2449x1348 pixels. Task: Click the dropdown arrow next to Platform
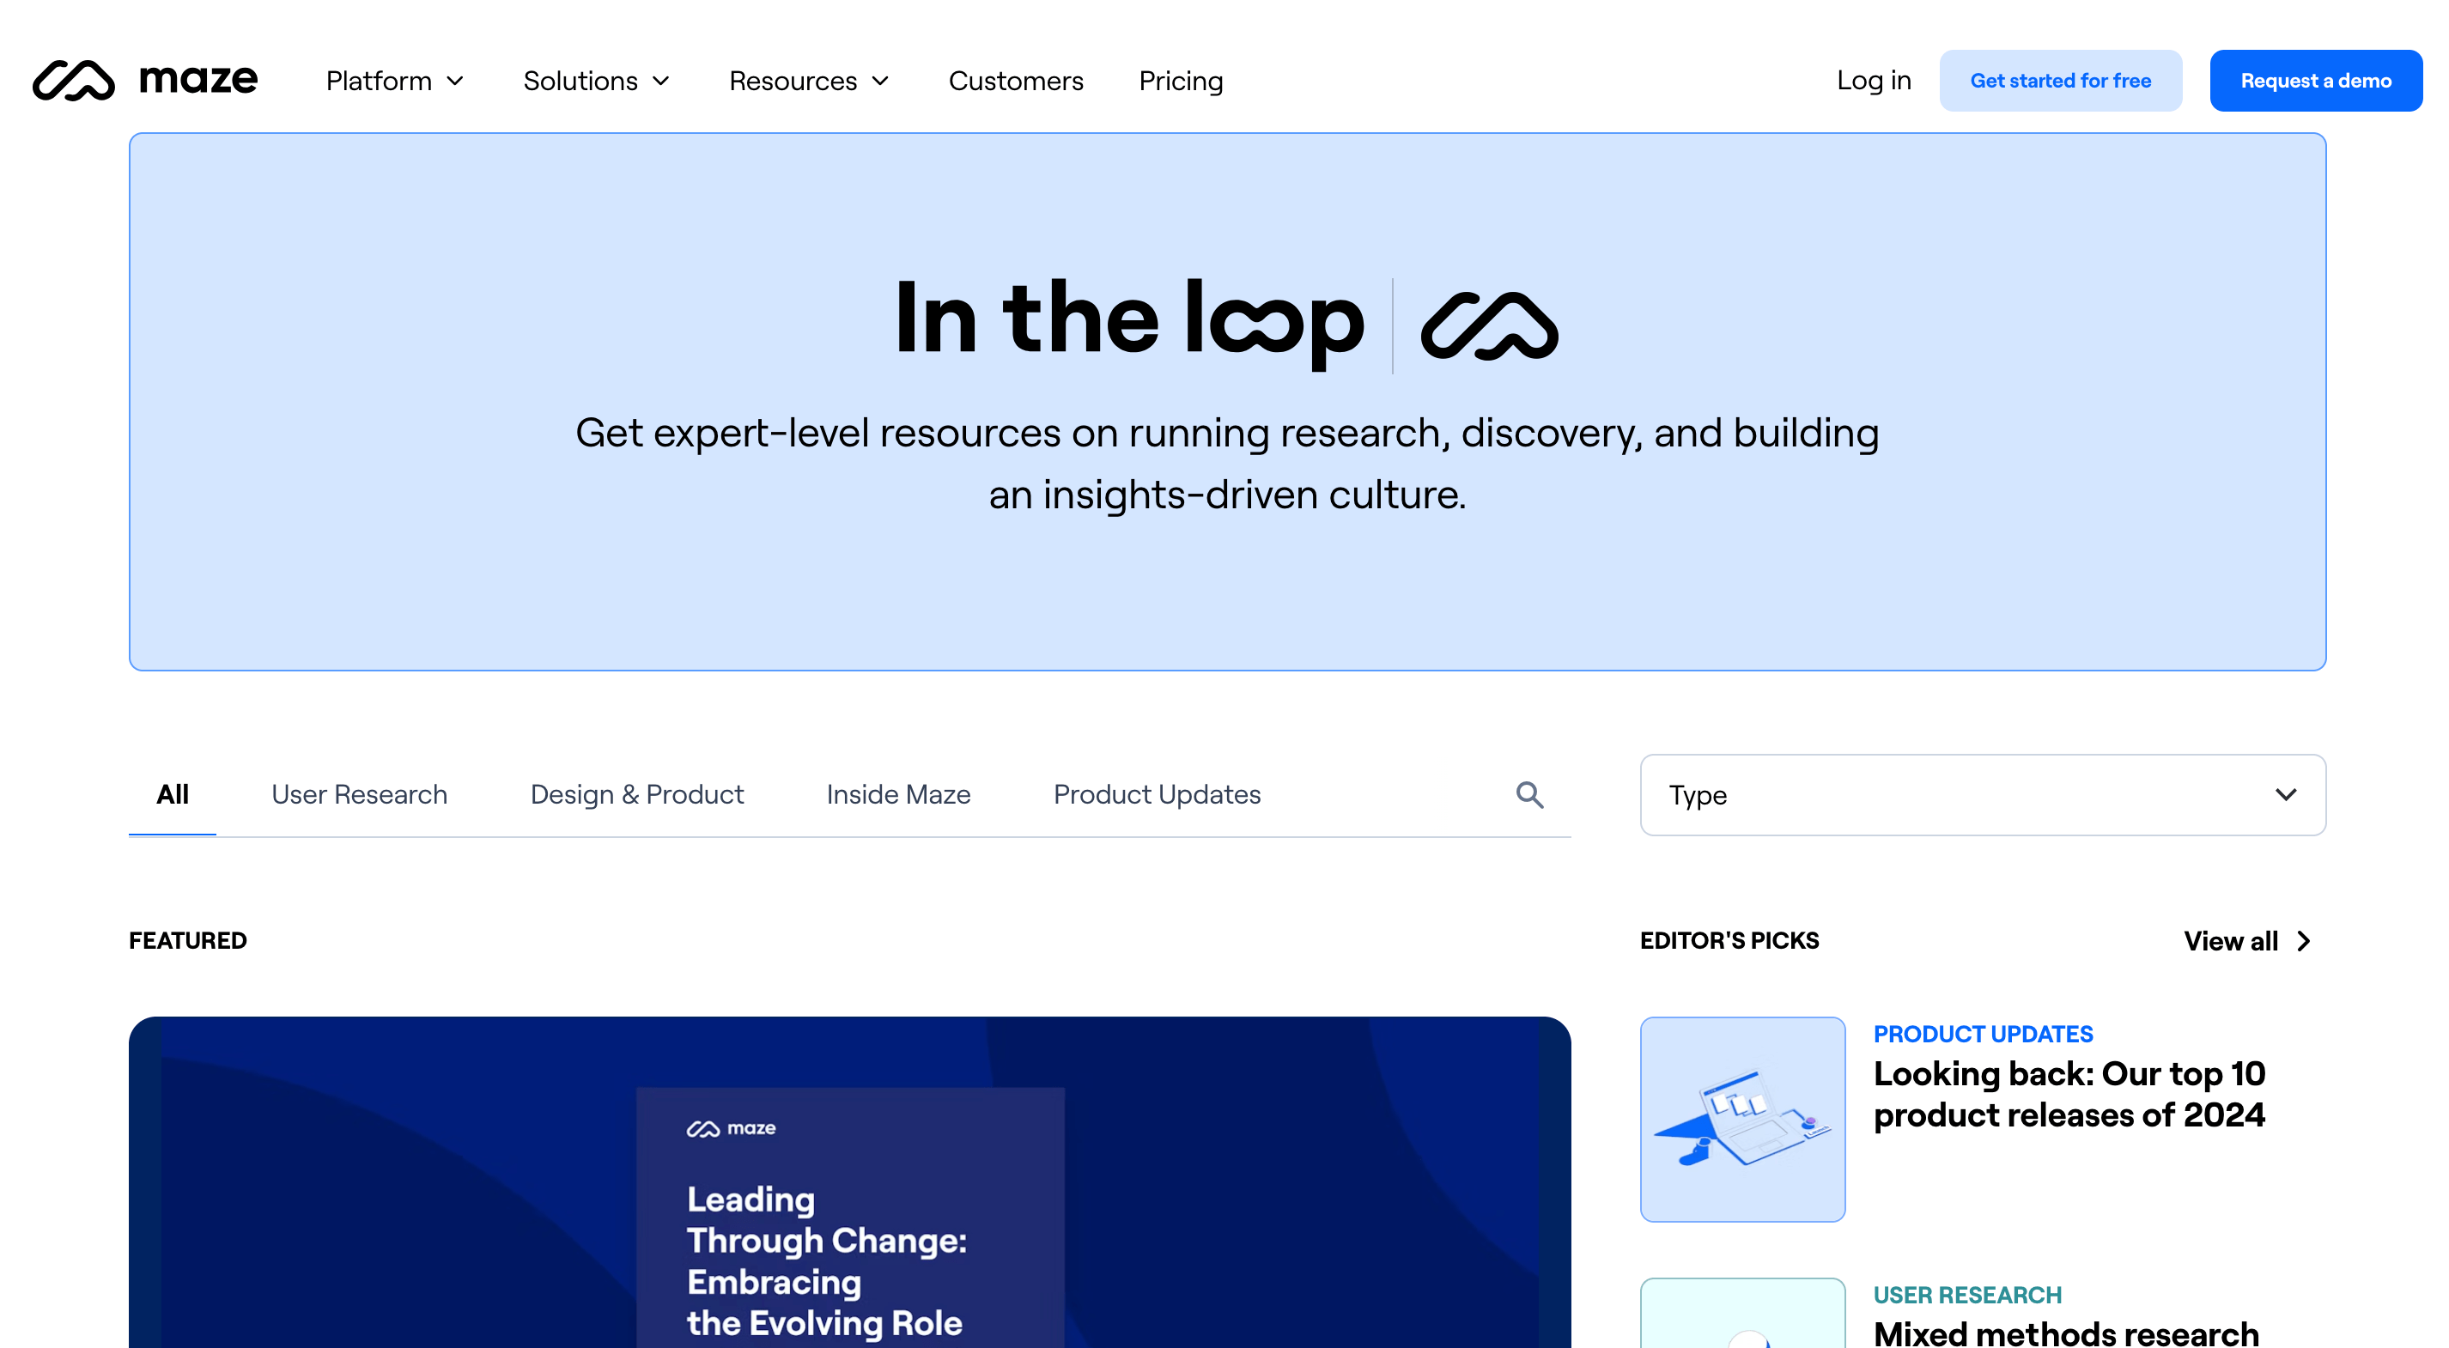point(455,82)
